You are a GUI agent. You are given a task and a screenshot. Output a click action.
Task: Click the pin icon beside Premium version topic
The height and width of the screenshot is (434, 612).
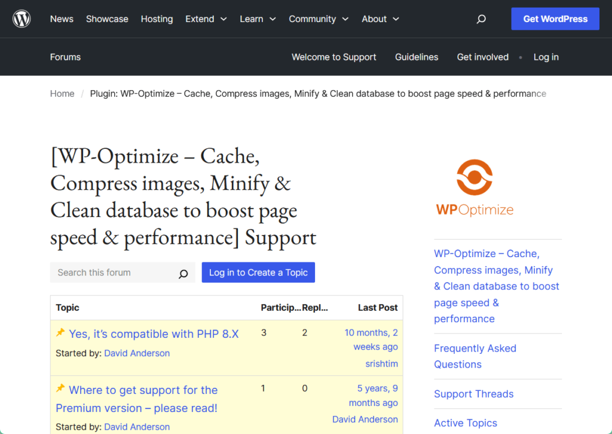pos(60,389)
